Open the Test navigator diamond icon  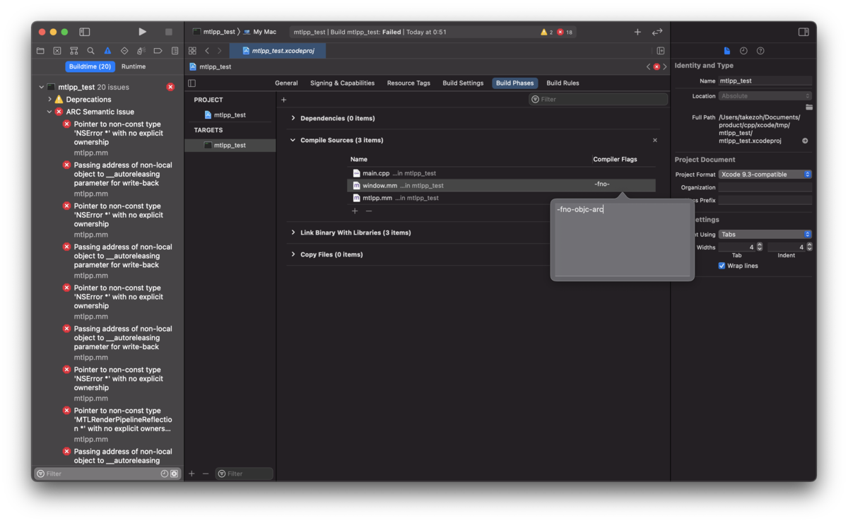pos(124,51)
